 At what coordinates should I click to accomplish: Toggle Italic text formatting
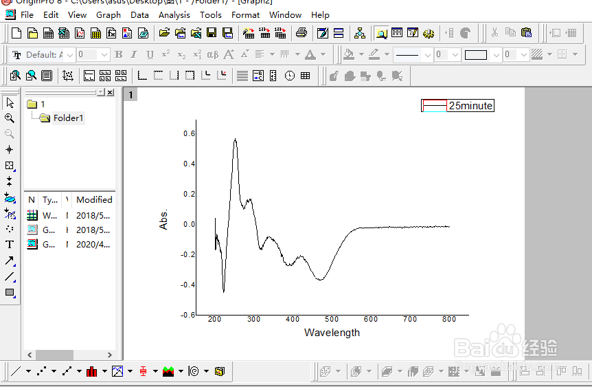(x=134, y=55)
